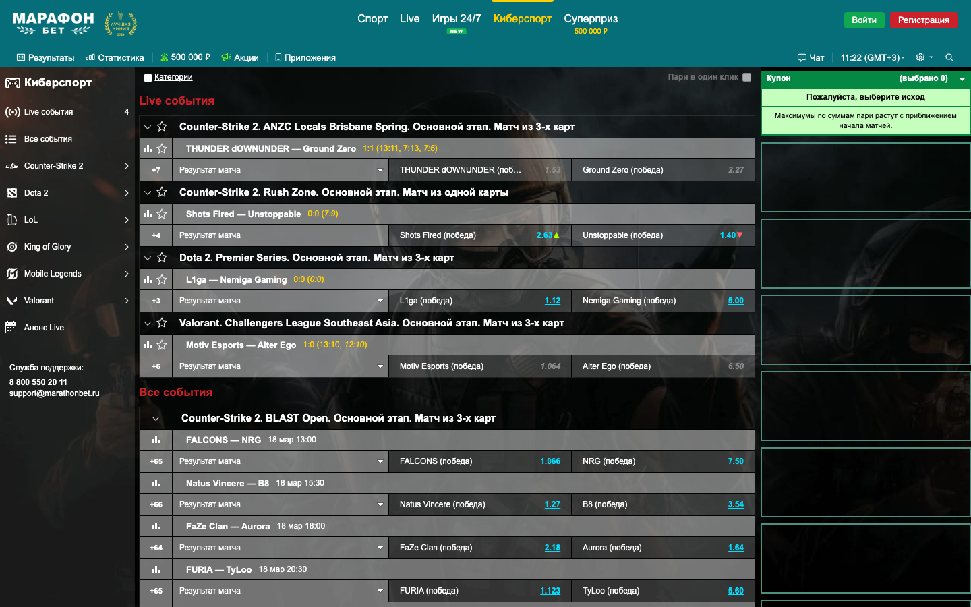This screenshot has height=607, width=971.
Task: Tick the Категории checkbox
Action: [x=148, y=78]
